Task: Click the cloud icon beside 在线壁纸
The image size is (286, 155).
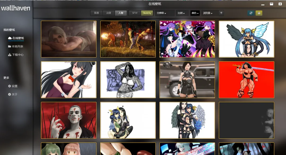Action: point(10,38)
